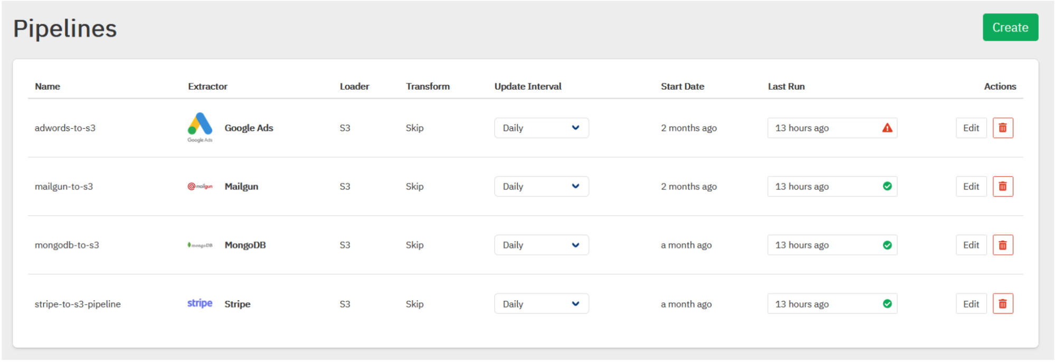Click the Stripe logo icon
Viewport: 1055px width, 362px height.
point(200,303)
